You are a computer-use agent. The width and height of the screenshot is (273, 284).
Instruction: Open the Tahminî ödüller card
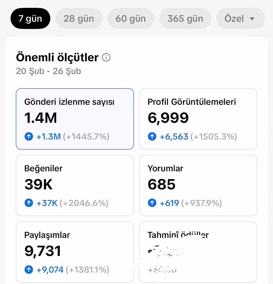(x=198, y=252)
